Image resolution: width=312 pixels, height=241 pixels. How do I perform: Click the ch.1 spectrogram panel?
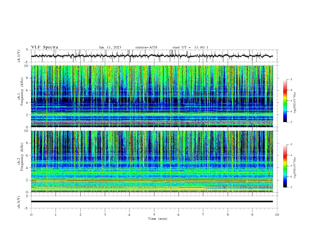point(152,96)
